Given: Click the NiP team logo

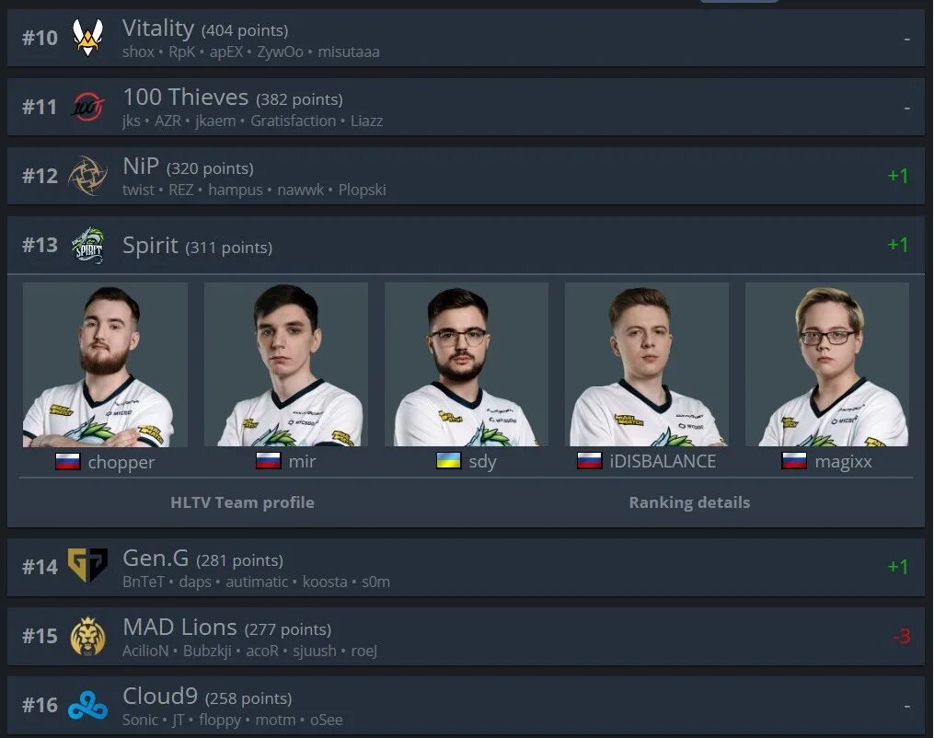Looking at the screenshot, I should [x=87, y=176].
